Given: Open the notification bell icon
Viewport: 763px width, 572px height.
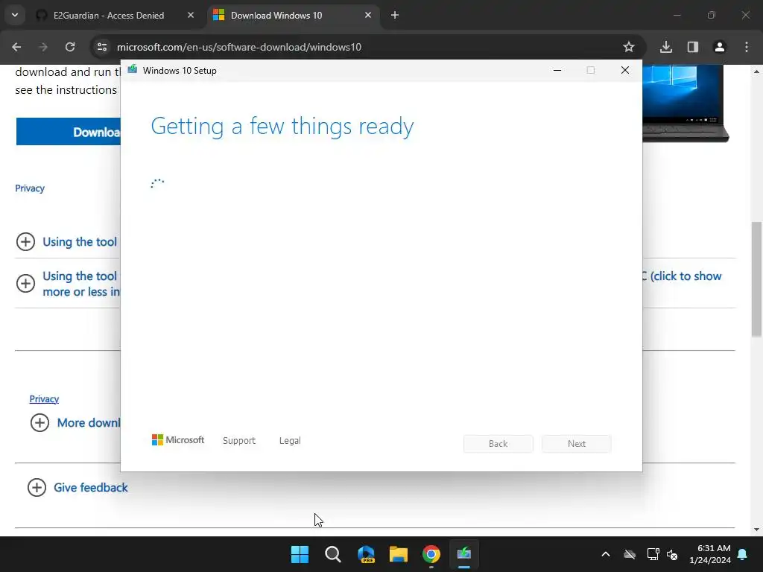Looking at the screenshot, I should (x=743, y=554).
